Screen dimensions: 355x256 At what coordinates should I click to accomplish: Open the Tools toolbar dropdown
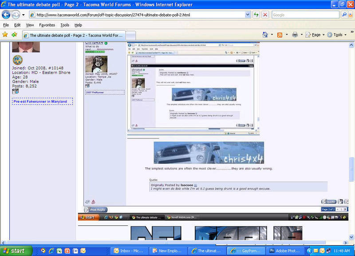pos(337,35)
